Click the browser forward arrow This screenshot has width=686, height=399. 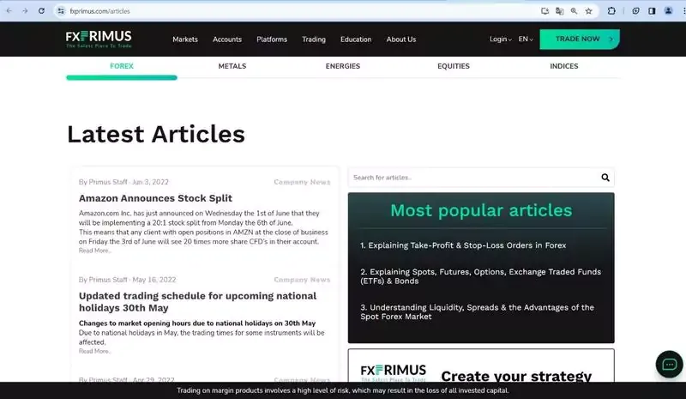pyautogui.click(x=25, y=11)
